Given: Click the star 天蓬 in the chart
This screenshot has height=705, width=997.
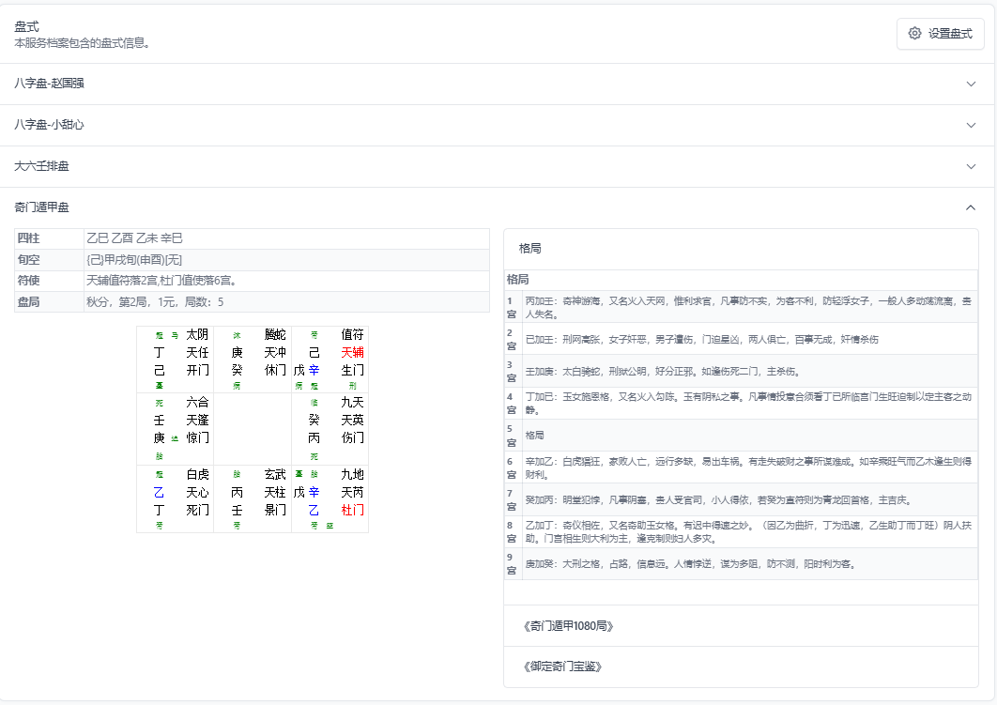Looking at the screenshot, I should coord(197,420).
